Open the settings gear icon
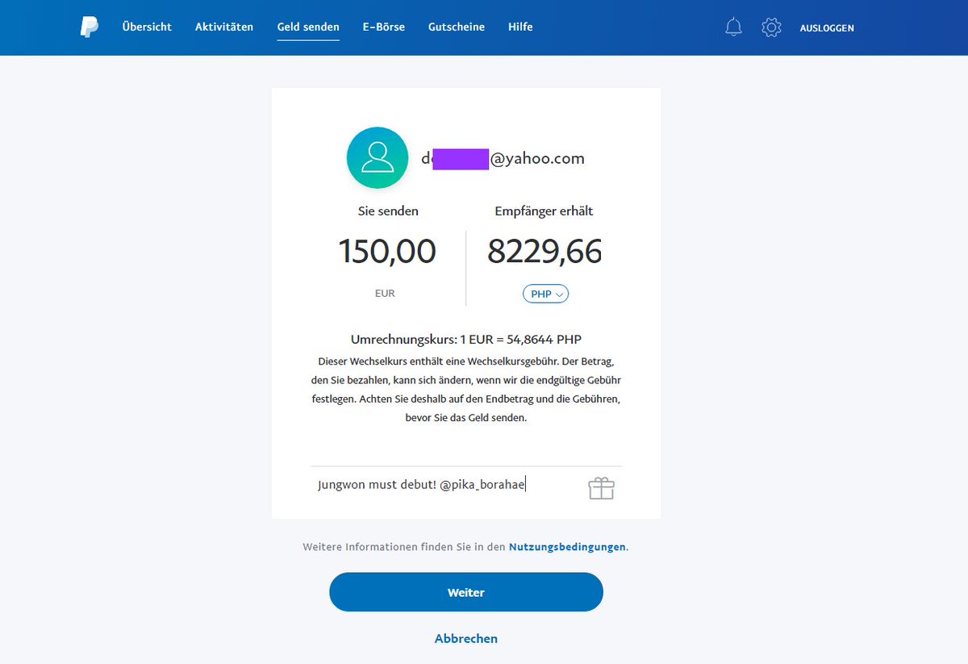 pos(771,27)
